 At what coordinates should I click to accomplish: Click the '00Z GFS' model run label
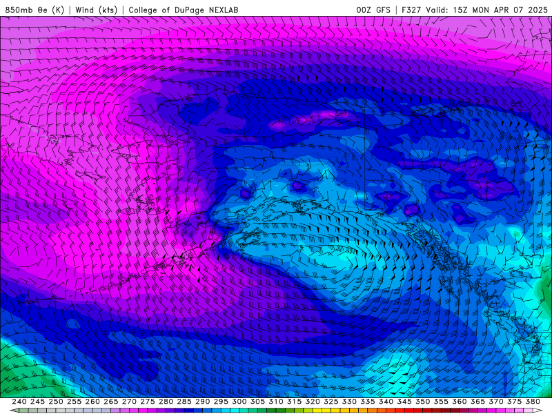click(373, 10)
